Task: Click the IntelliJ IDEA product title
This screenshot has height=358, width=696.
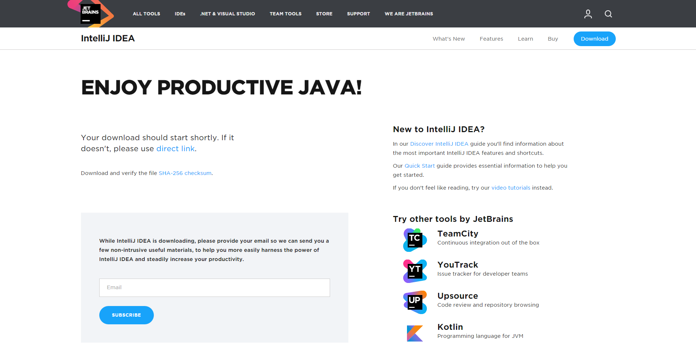Action: click(x=108, y=38)
